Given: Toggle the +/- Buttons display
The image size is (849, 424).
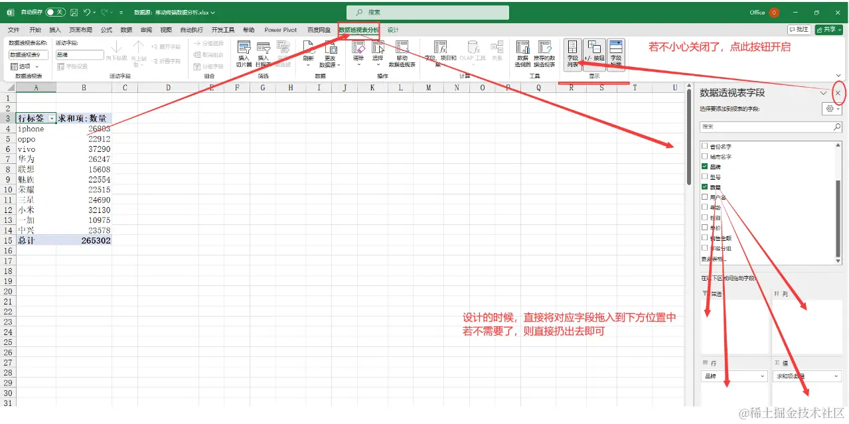Looking at the screenshot, I should coord(594,54).
